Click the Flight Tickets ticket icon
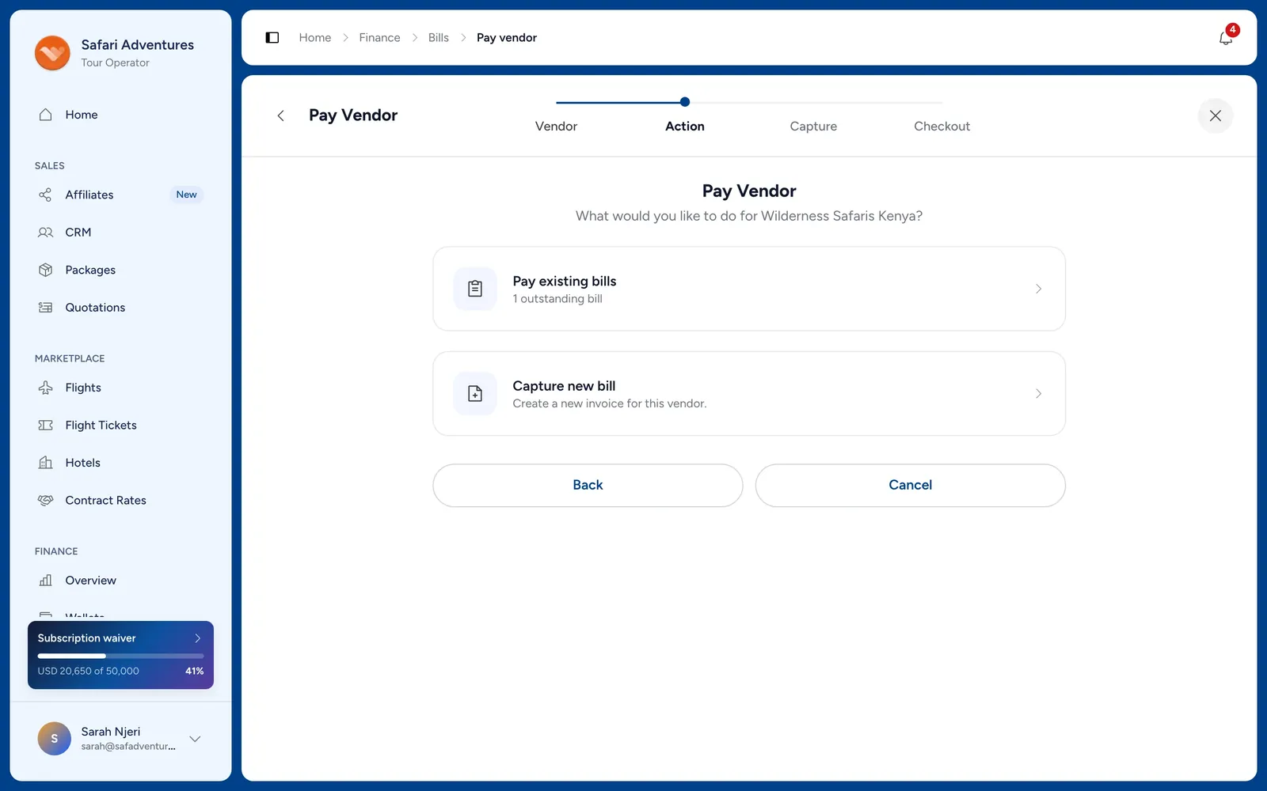 46,426
